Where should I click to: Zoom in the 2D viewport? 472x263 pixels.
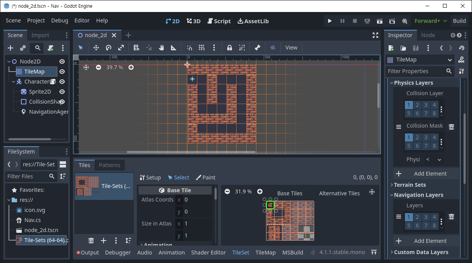tap(131, 67)
